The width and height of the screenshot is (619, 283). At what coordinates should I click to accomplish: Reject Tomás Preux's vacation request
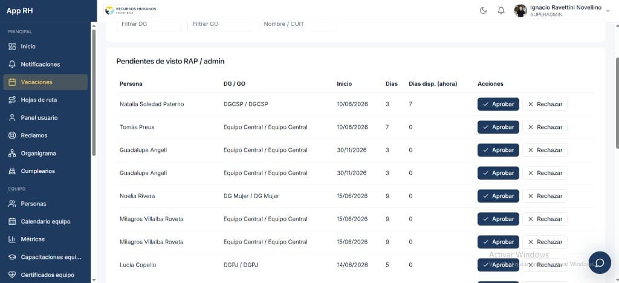[x=545, y=127]
